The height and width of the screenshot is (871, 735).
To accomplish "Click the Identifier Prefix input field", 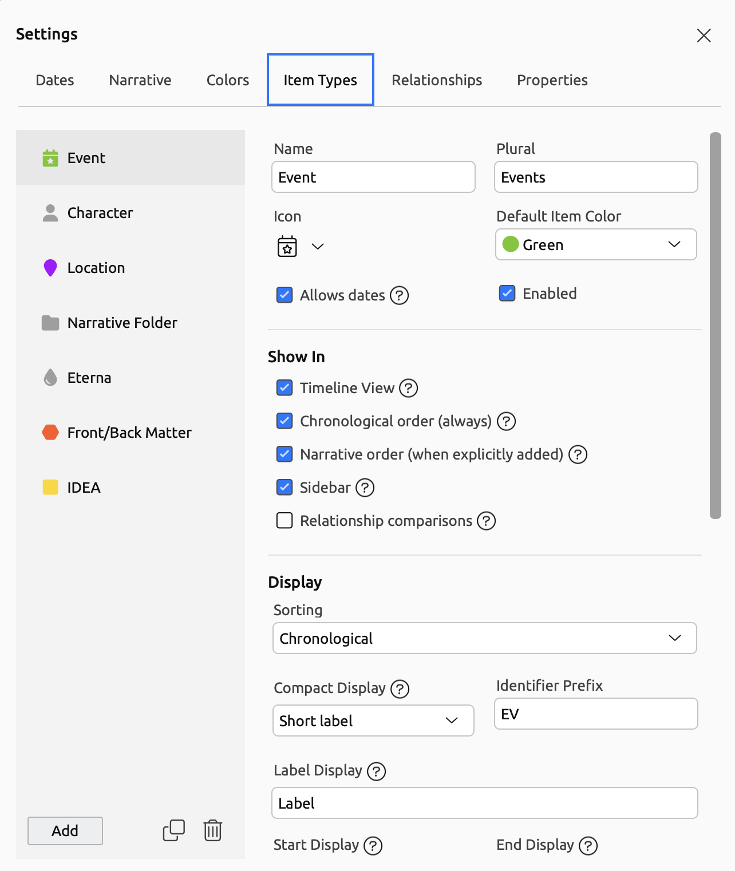I will 595,714.
